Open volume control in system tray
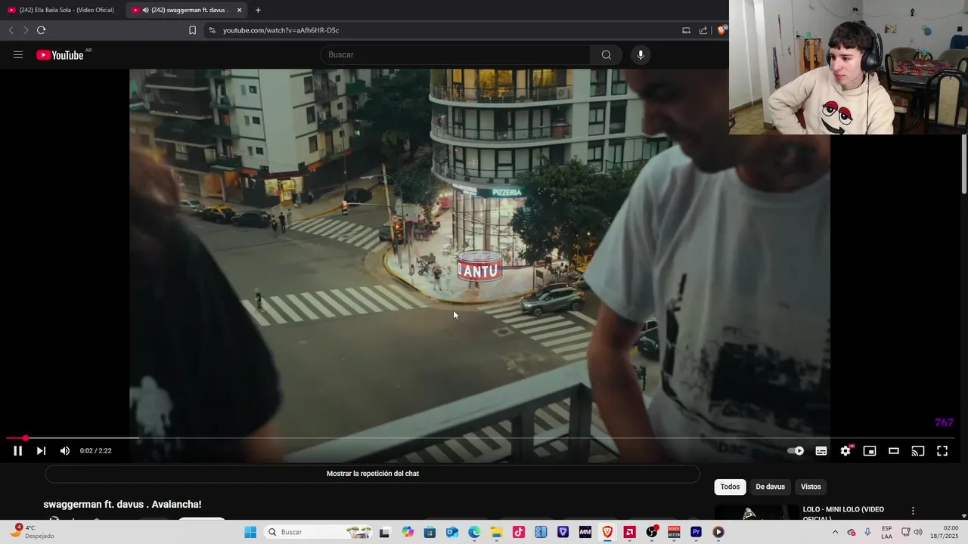 click(918, 532)
